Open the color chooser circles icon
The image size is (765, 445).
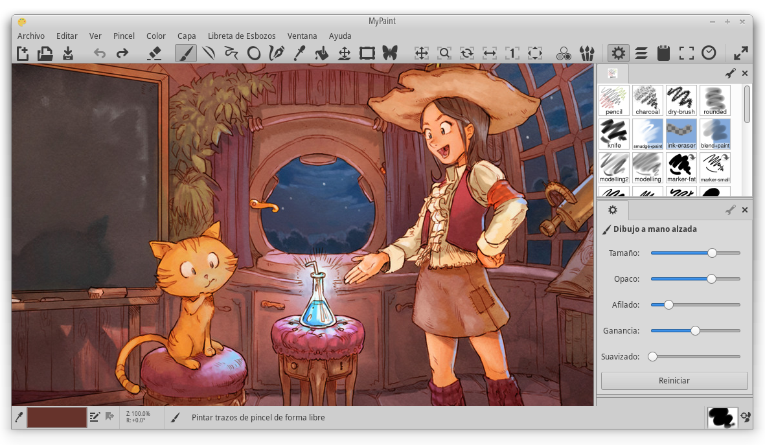point(564,53)
